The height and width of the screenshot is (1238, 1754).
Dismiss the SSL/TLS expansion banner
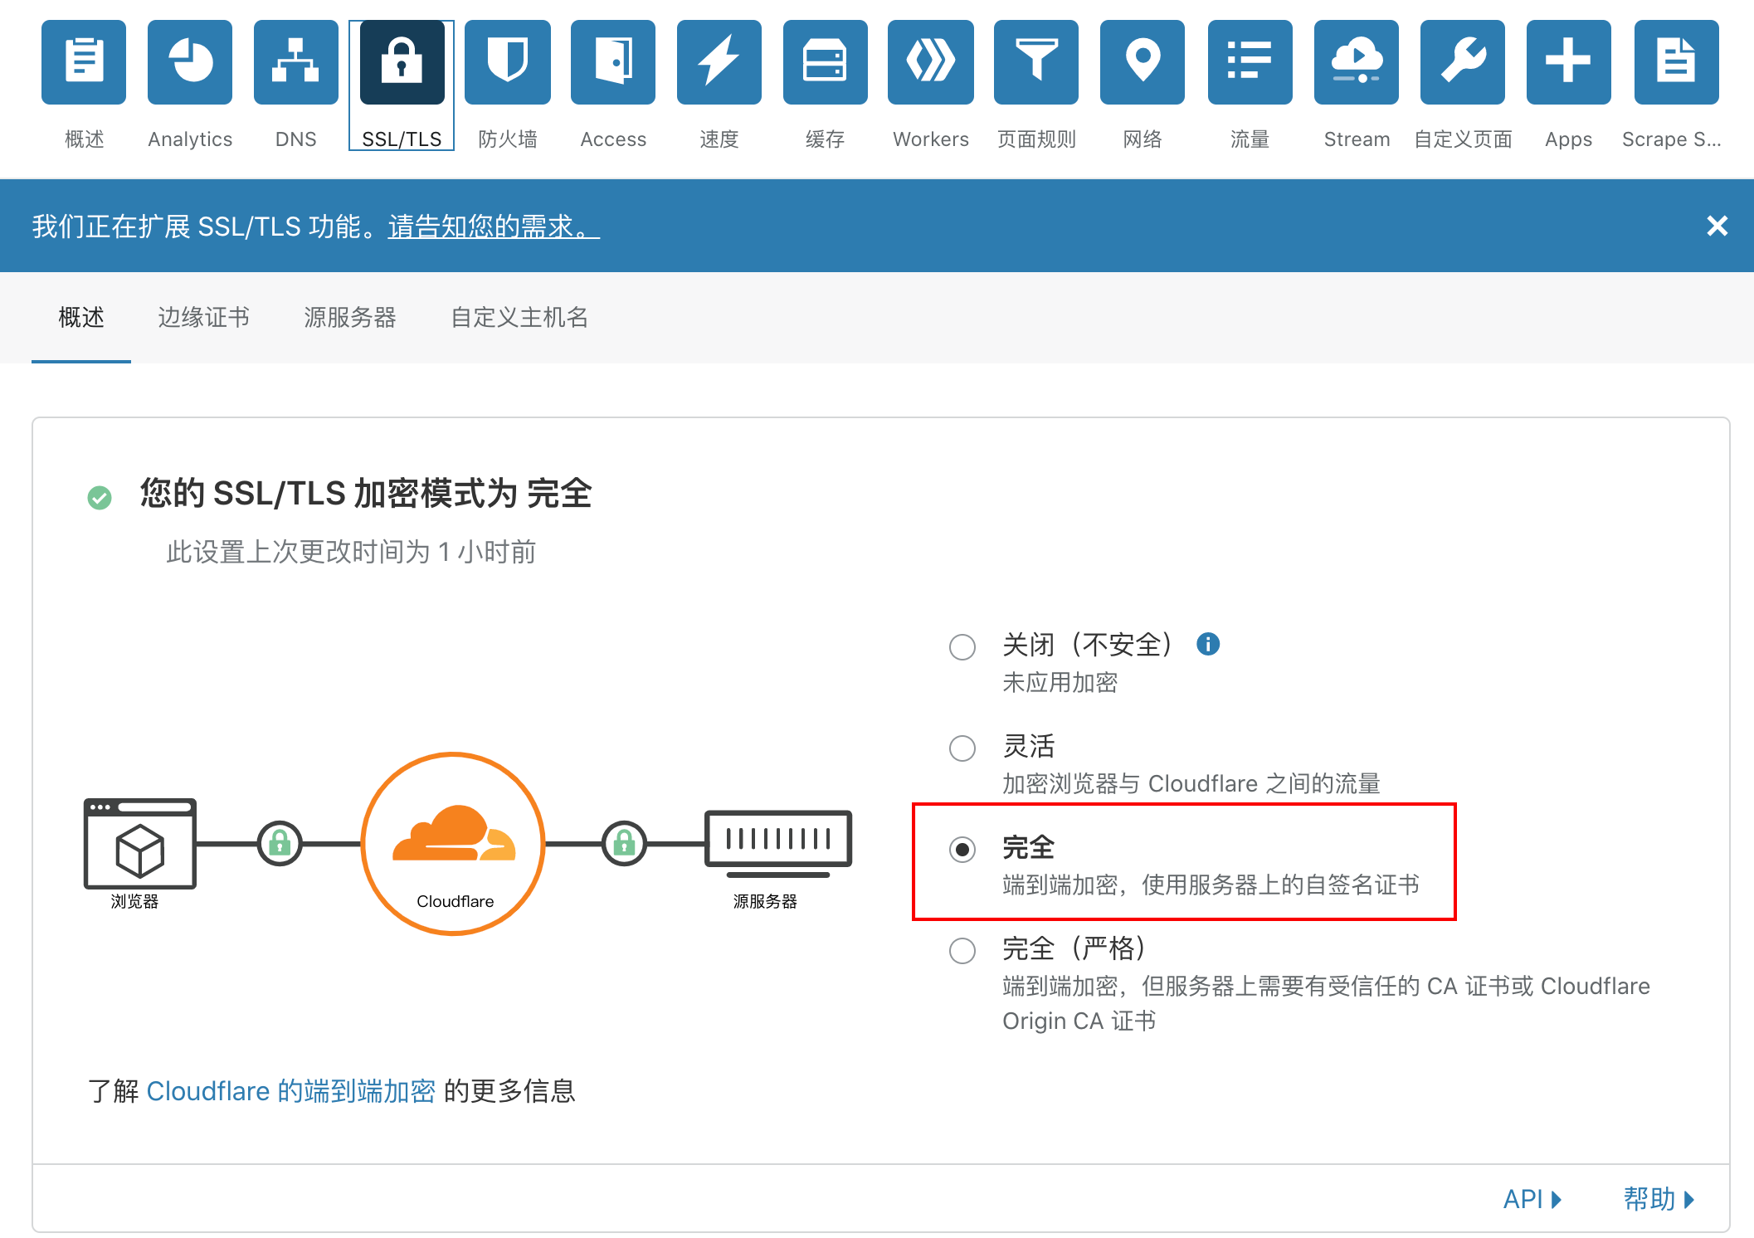pos(1717,226)
